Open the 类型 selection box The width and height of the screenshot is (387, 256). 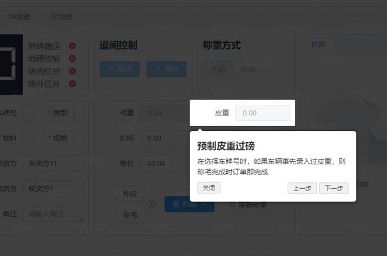click(x=79, y=113)
